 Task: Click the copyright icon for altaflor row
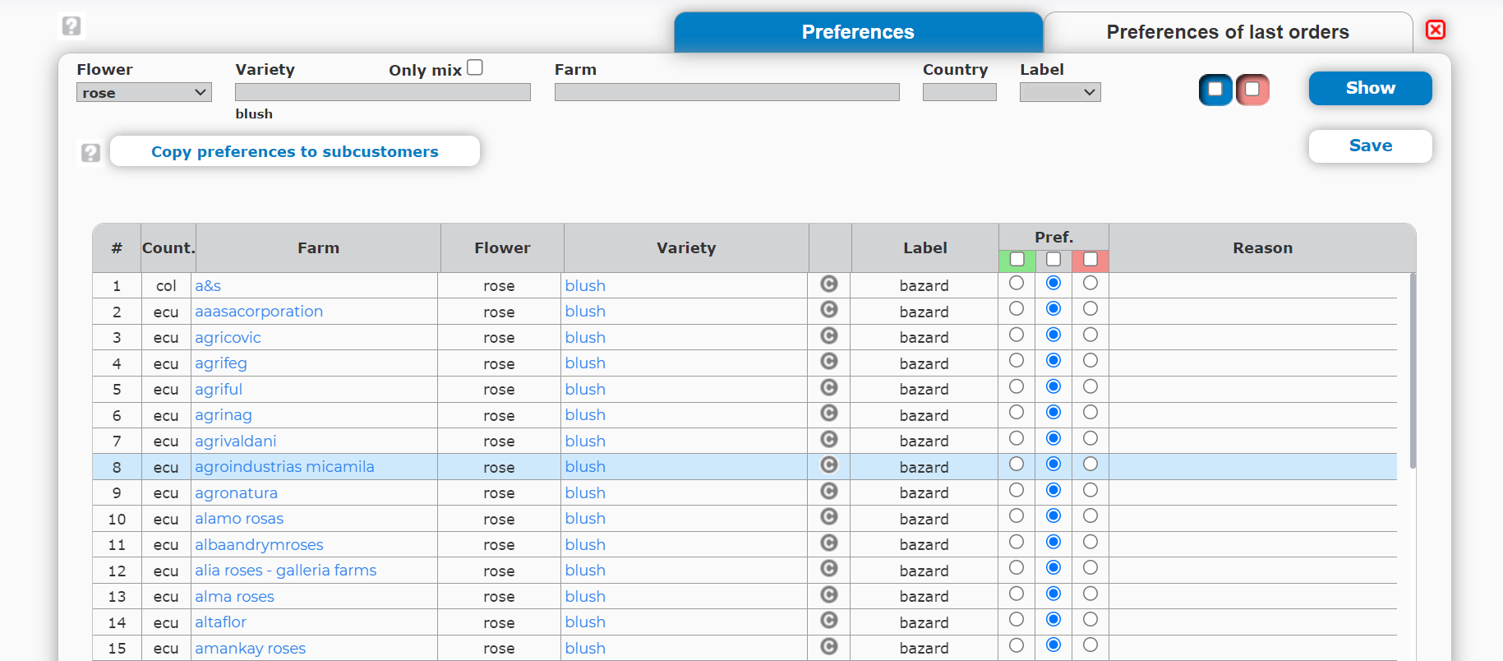click(829, 621)
